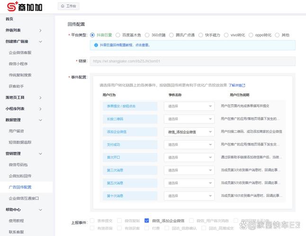The width and height of the screenshot is (306, 236).
Task: Click the blue info icon in tutorial banner
Action: coord(96,45)
